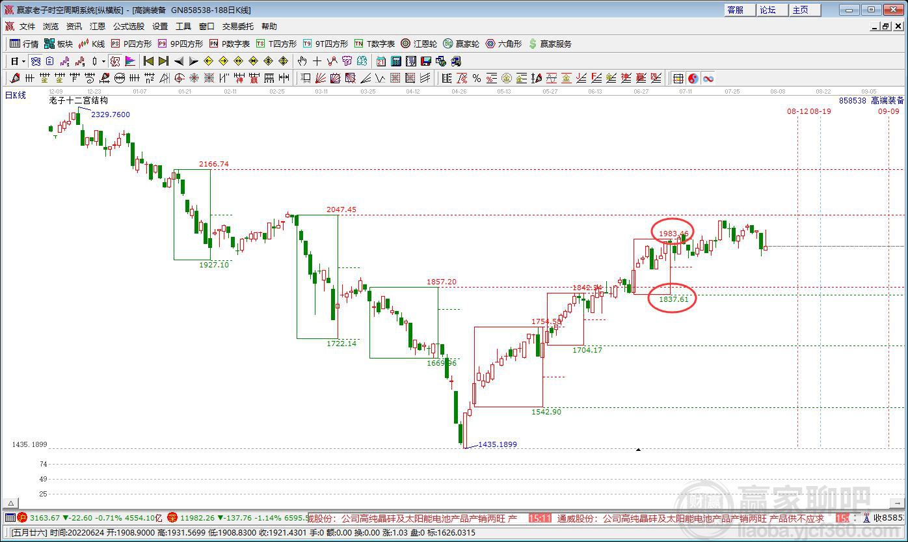Image resolution: width=908 pixels, height=542 pixels.
Task: Click the yellow diamond left-arrow icon
Action: tap(208, 61)
